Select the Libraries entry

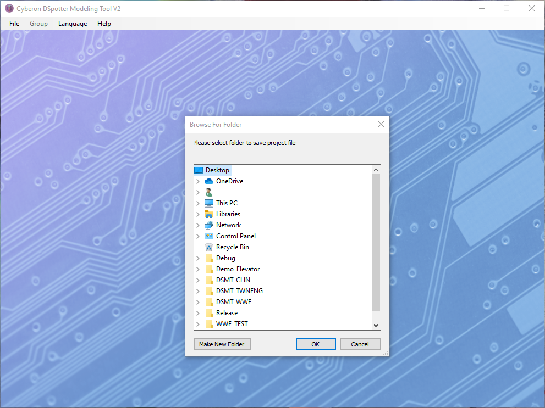tap(228, 214)
